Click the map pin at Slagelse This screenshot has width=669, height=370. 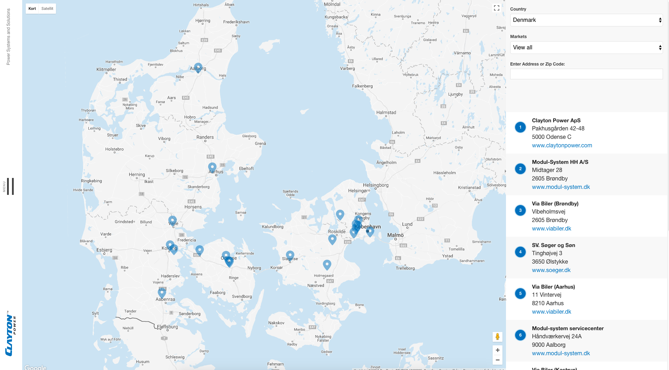click(x=290, y=255)
